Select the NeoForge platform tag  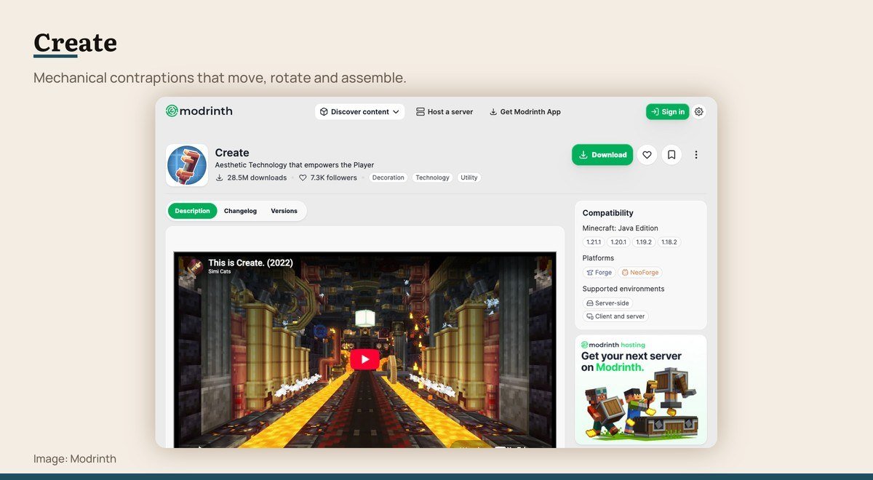pyautogui.click(x=640, y=273)
